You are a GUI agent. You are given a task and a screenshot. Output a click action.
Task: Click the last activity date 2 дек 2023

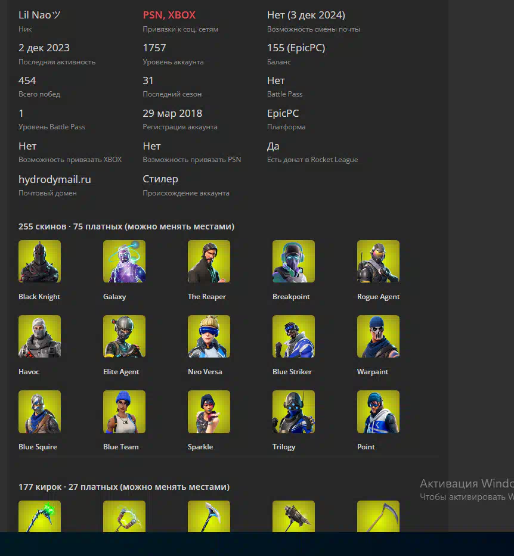44,48
